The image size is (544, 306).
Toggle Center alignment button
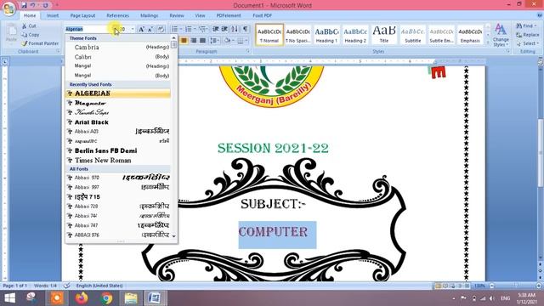pyautogui.click(x=184, y=41)
